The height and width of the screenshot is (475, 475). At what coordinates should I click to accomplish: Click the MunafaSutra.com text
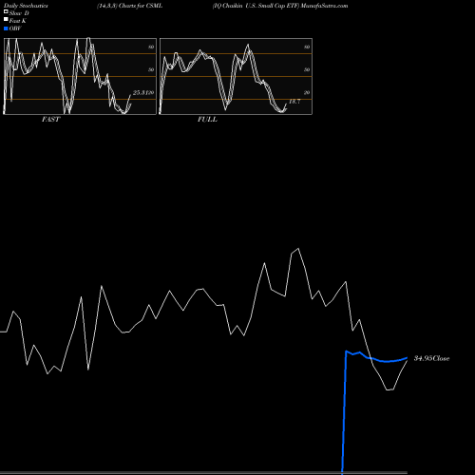[x=324, y=6]
